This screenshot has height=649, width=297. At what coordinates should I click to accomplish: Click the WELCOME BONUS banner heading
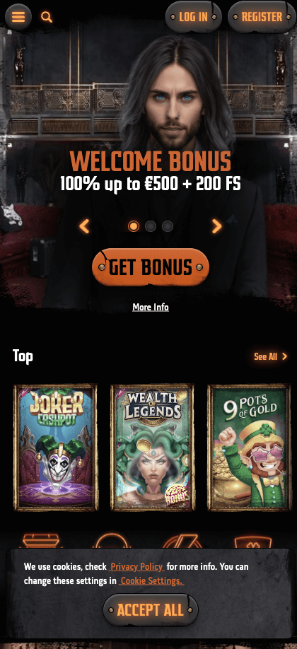(151, 161)
